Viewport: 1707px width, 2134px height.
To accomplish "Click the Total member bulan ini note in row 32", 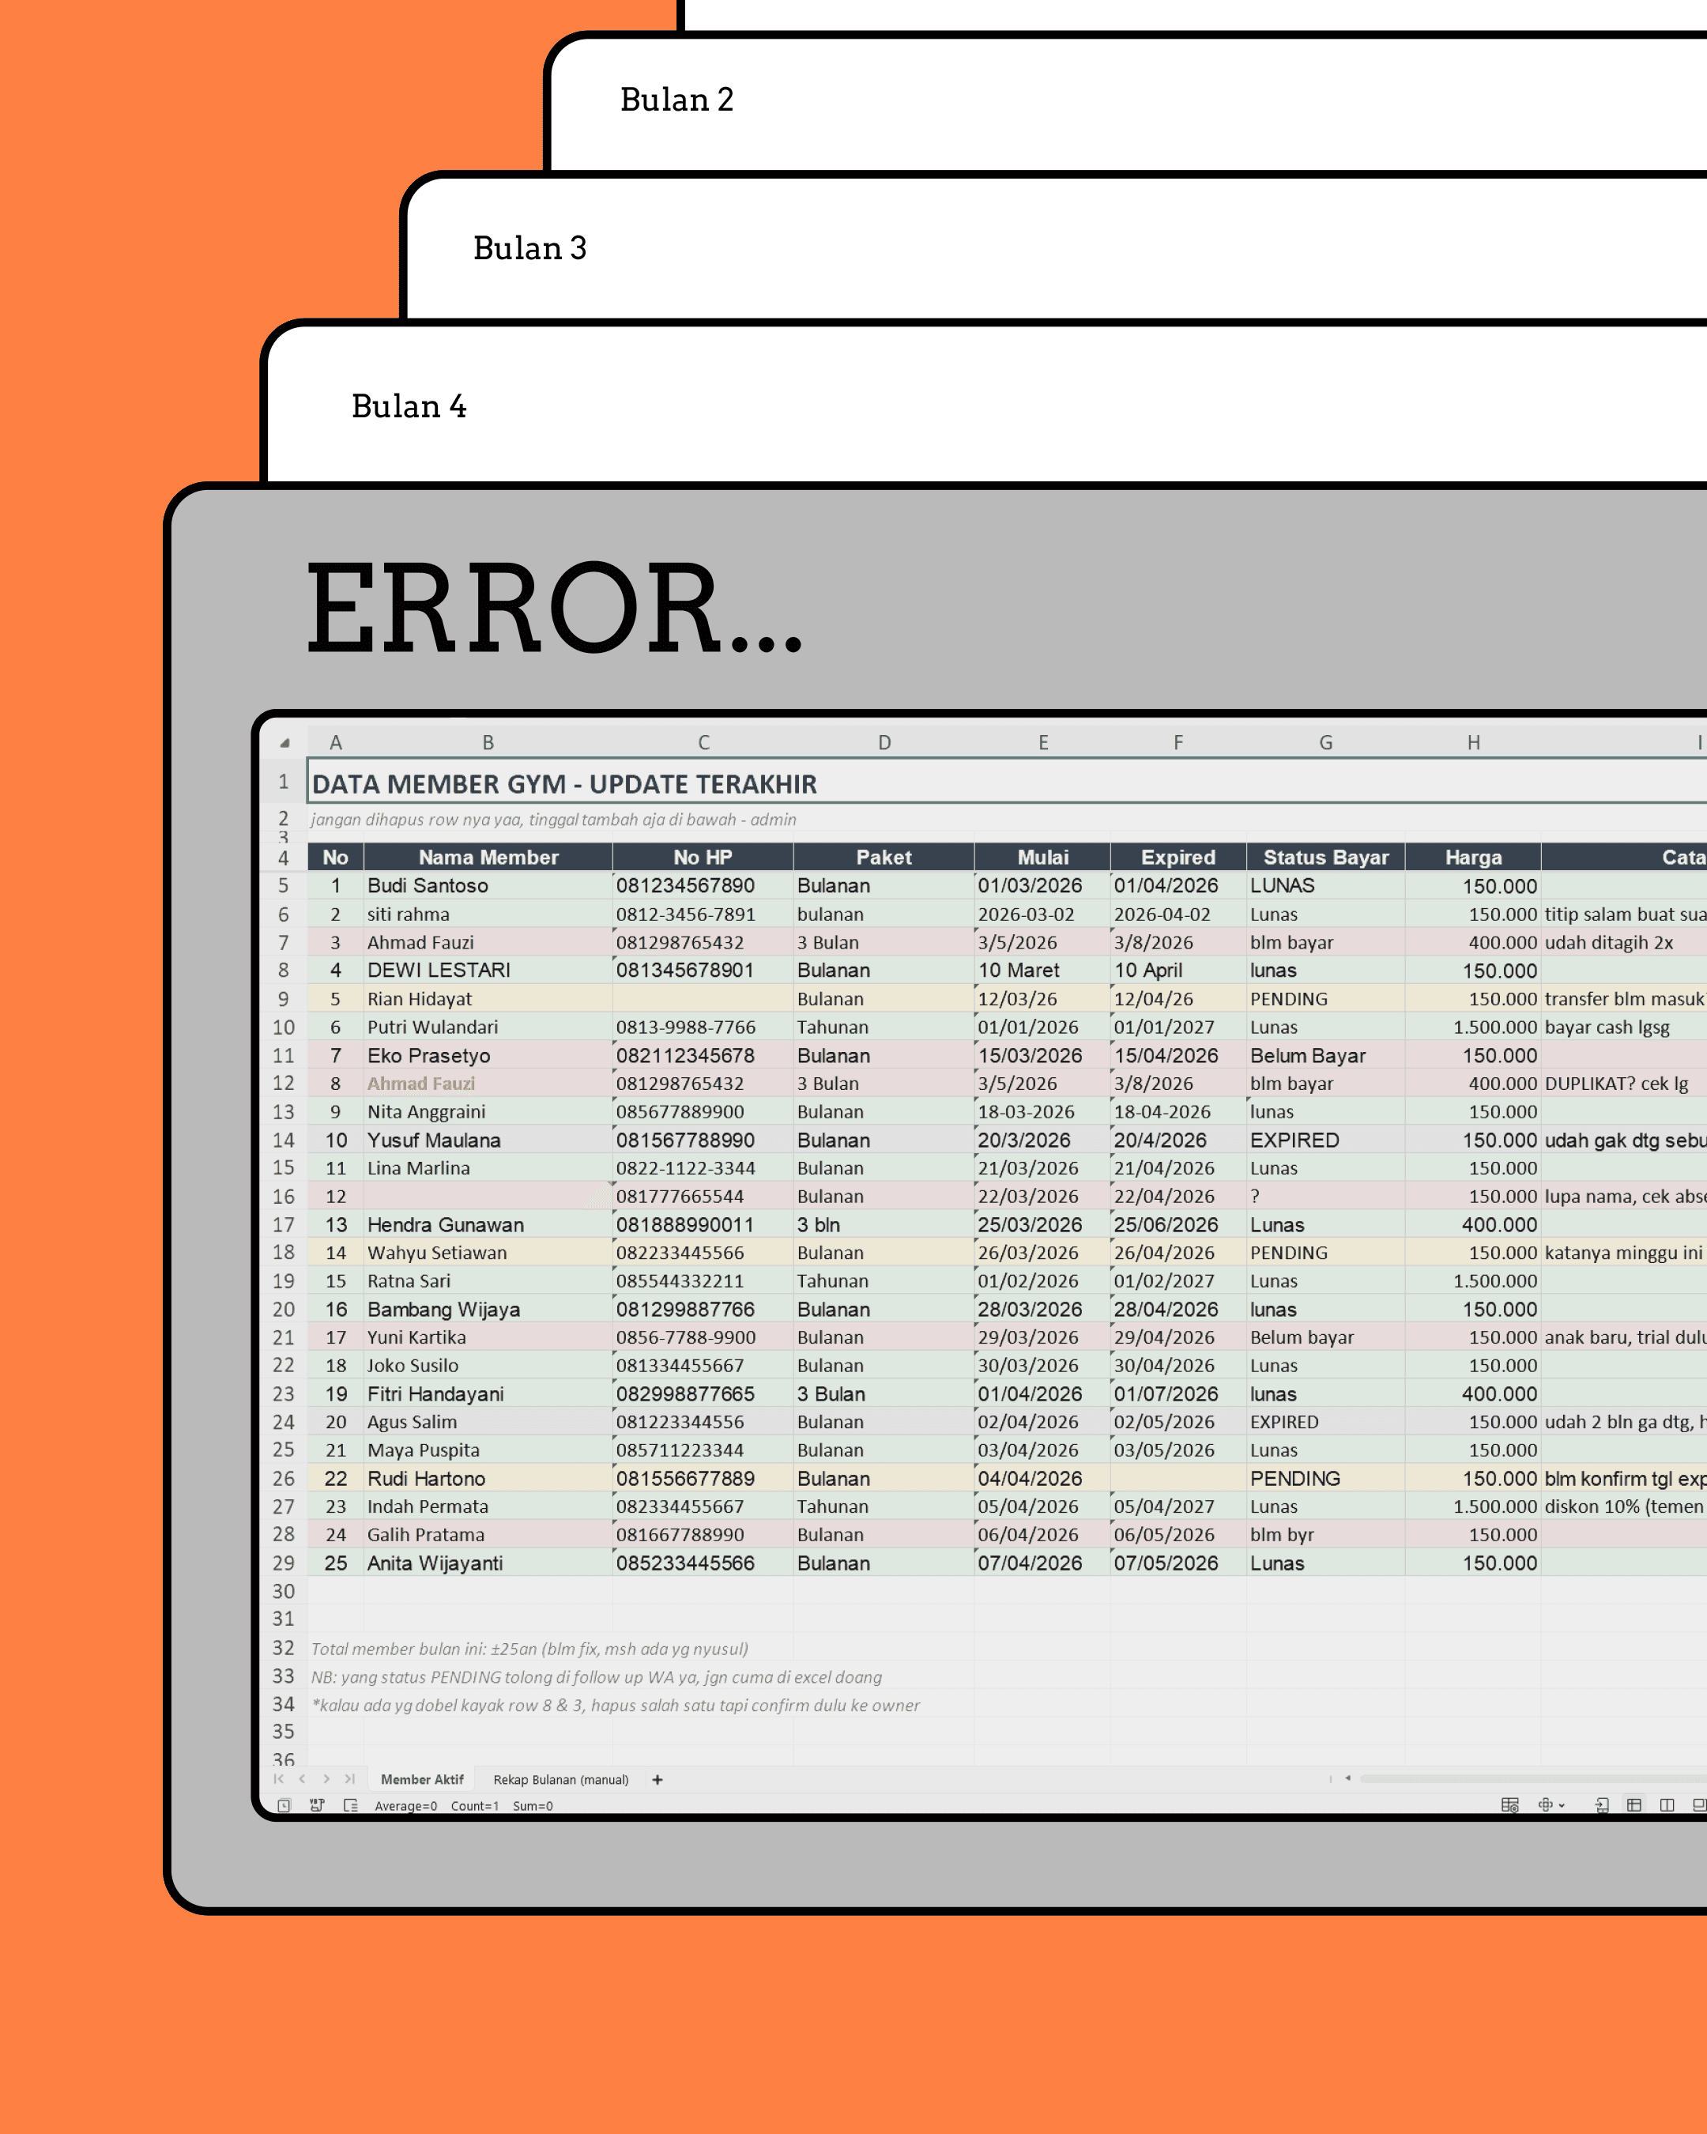I will (529, 1649).
